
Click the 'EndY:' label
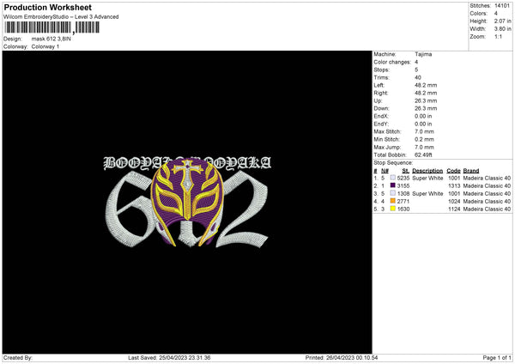[x=381, y=124]
